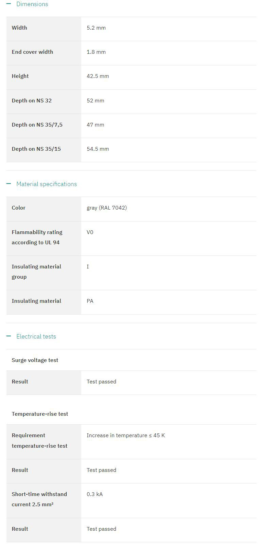Image resolution: width=261 pixels, height=544 pixels.
Task: Click the minus icon beside Electrical tests
Action: click(9, 336)
